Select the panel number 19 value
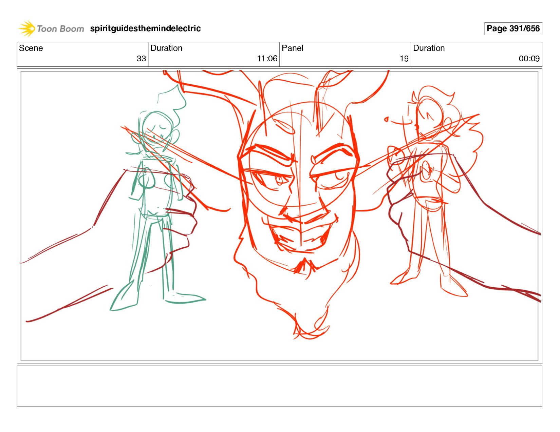The image size is (560, 432). click(x=404, y=59)
